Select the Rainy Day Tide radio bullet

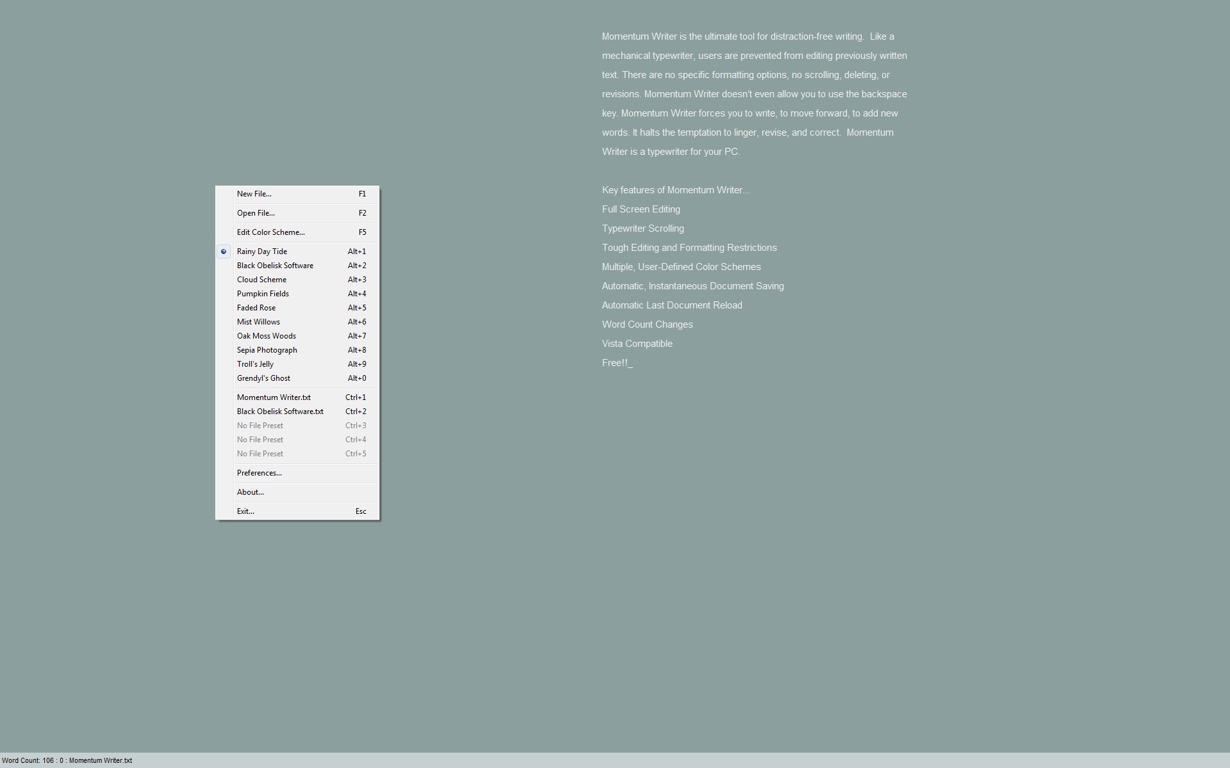pyautogui.click(x=224, y=252)
